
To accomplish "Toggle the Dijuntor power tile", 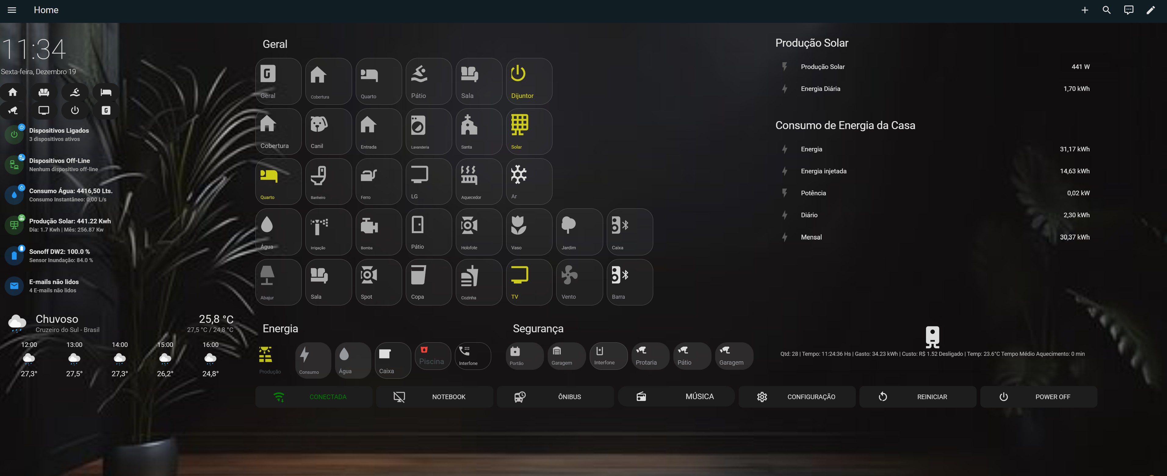I will [529, 81].
